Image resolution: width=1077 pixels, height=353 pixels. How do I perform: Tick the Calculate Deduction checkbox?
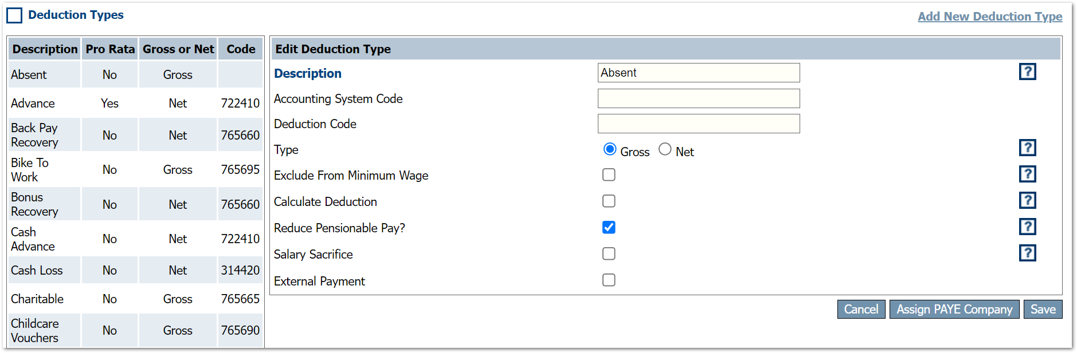[x=609, y=201]
